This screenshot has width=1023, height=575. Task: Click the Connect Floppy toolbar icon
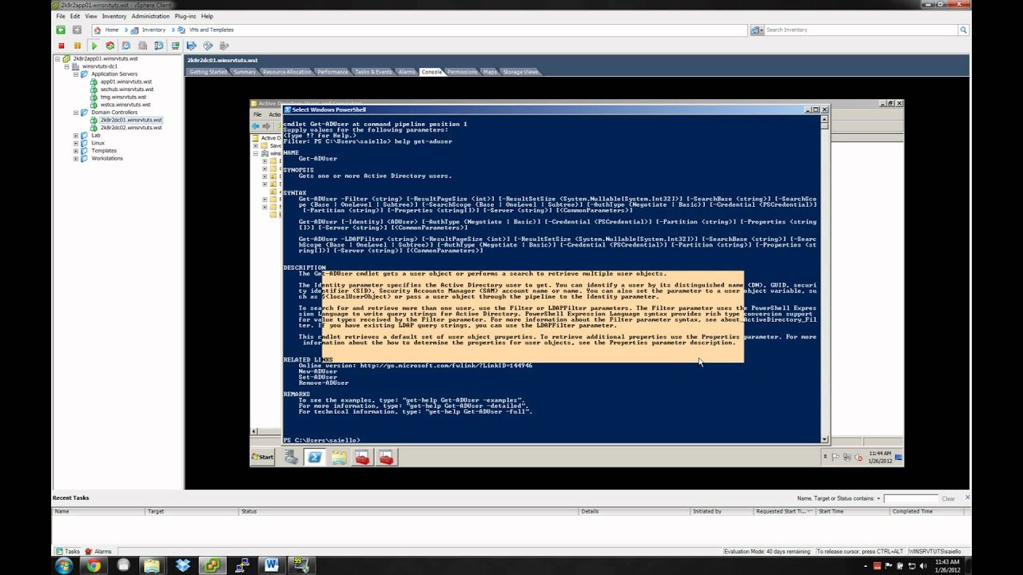point(191,46)
